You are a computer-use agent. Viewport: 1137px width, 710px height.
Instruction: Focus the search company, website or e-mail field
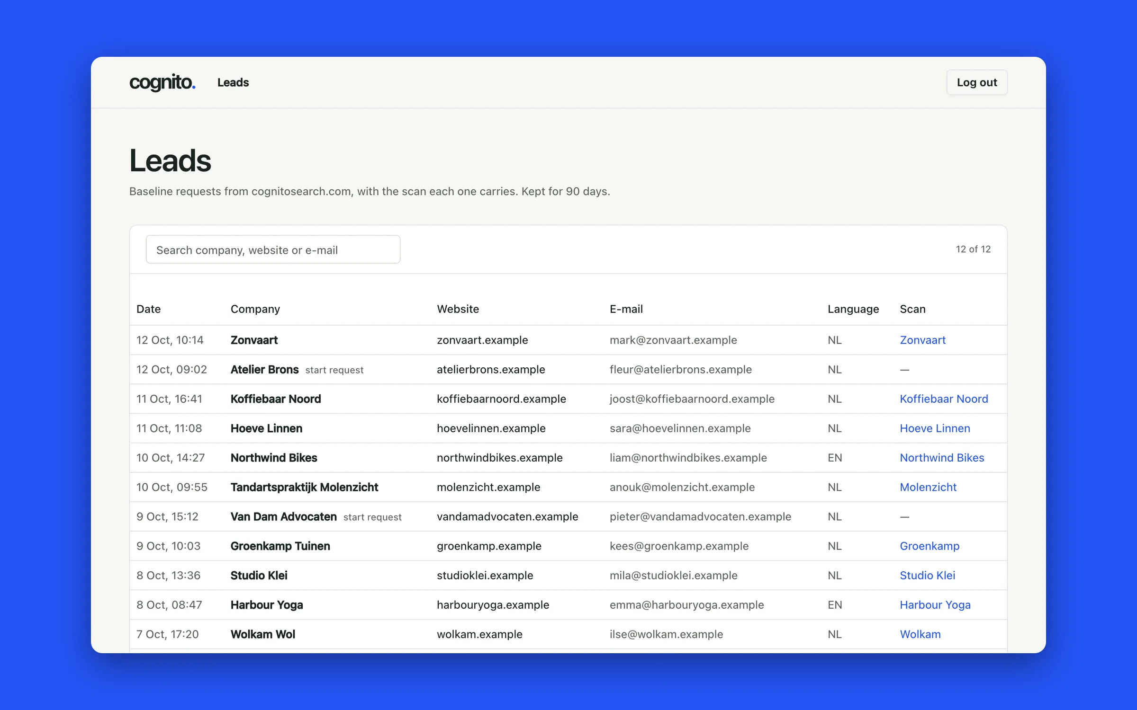point(273,249)
